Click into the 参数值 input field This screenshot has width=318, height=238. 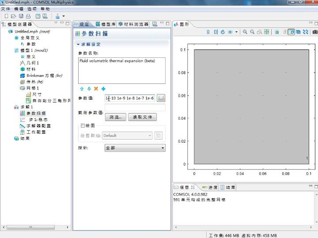coord(130,98)
